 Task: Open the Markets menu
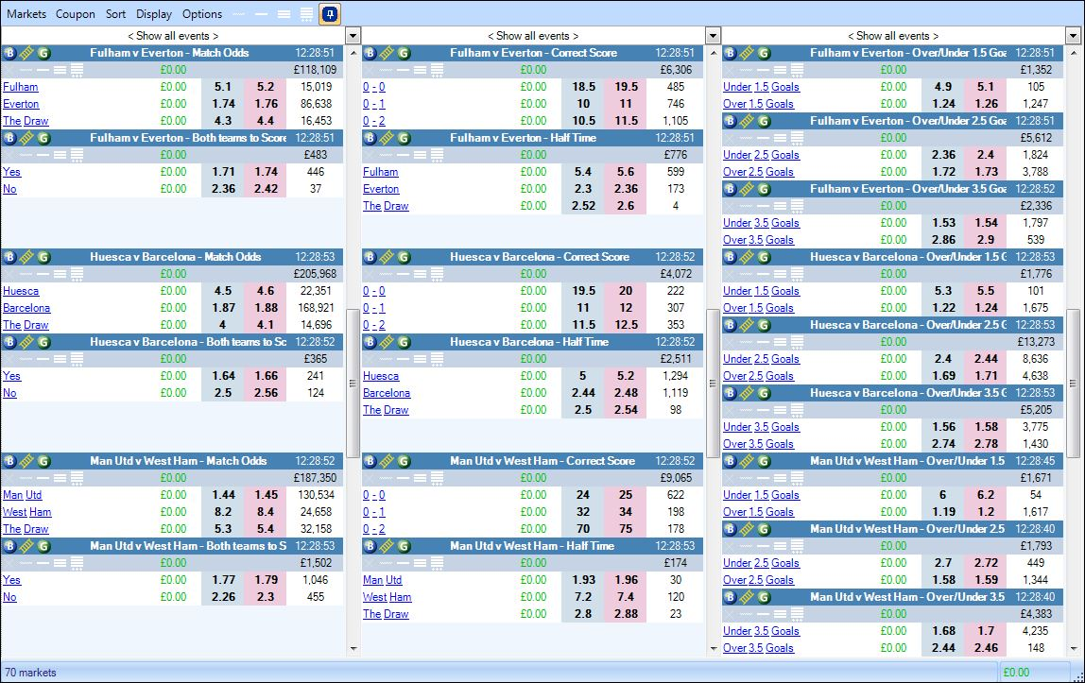26,14
